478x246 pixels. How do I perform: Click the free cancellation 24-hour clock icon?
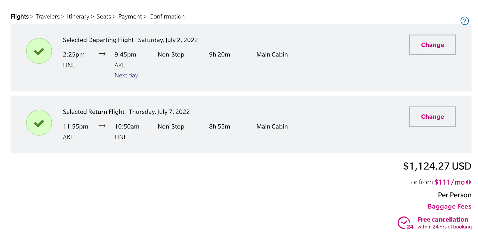(405, 223)
